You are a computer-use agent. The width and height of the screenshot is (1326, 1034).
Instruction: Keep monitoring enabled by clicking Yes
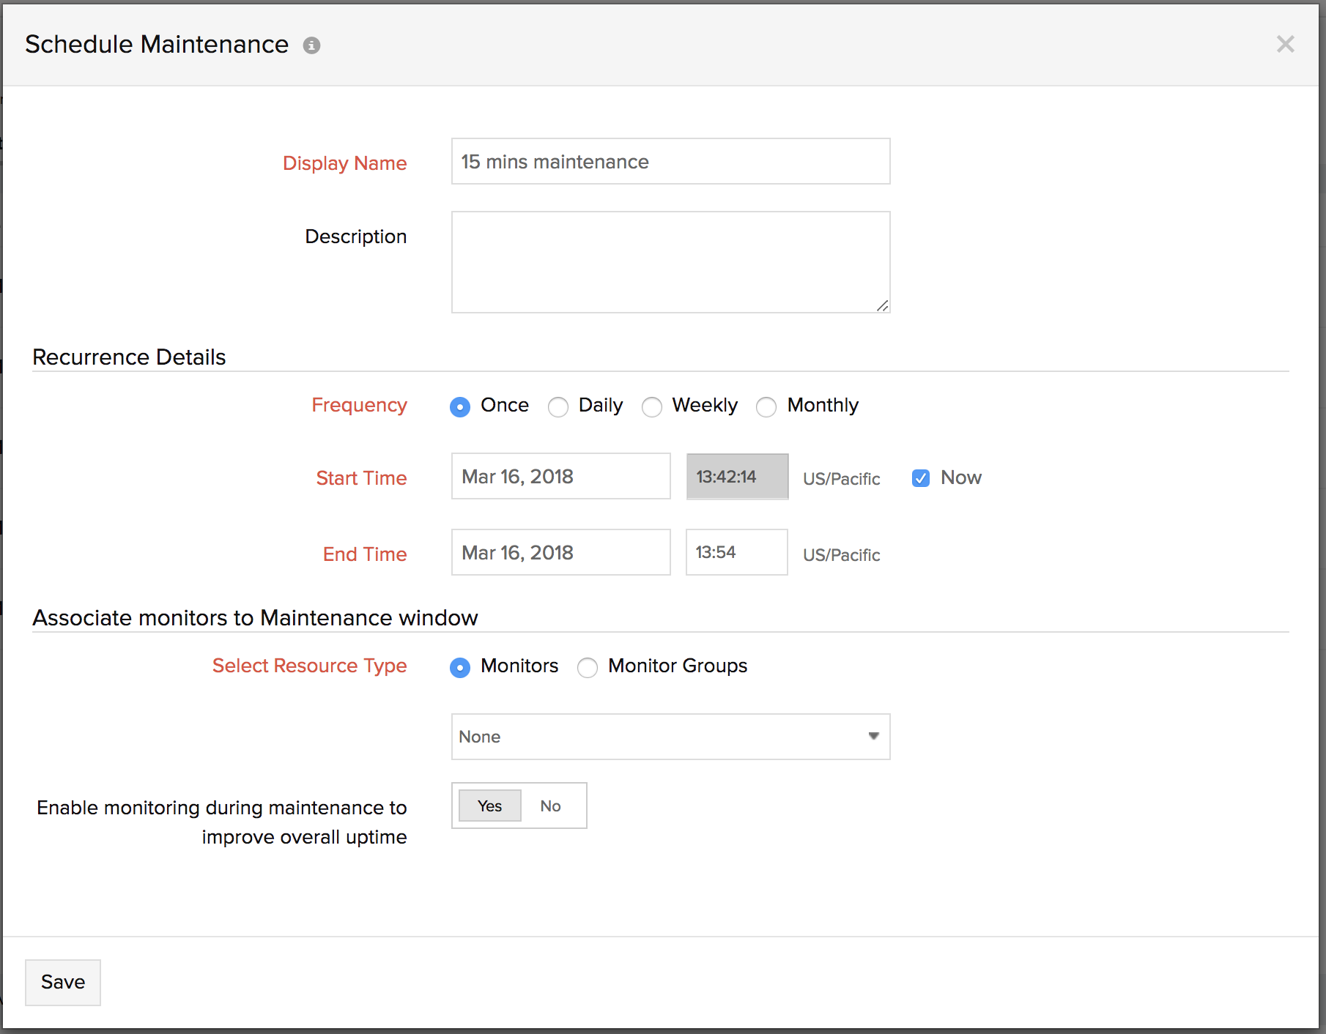[489, 806]
